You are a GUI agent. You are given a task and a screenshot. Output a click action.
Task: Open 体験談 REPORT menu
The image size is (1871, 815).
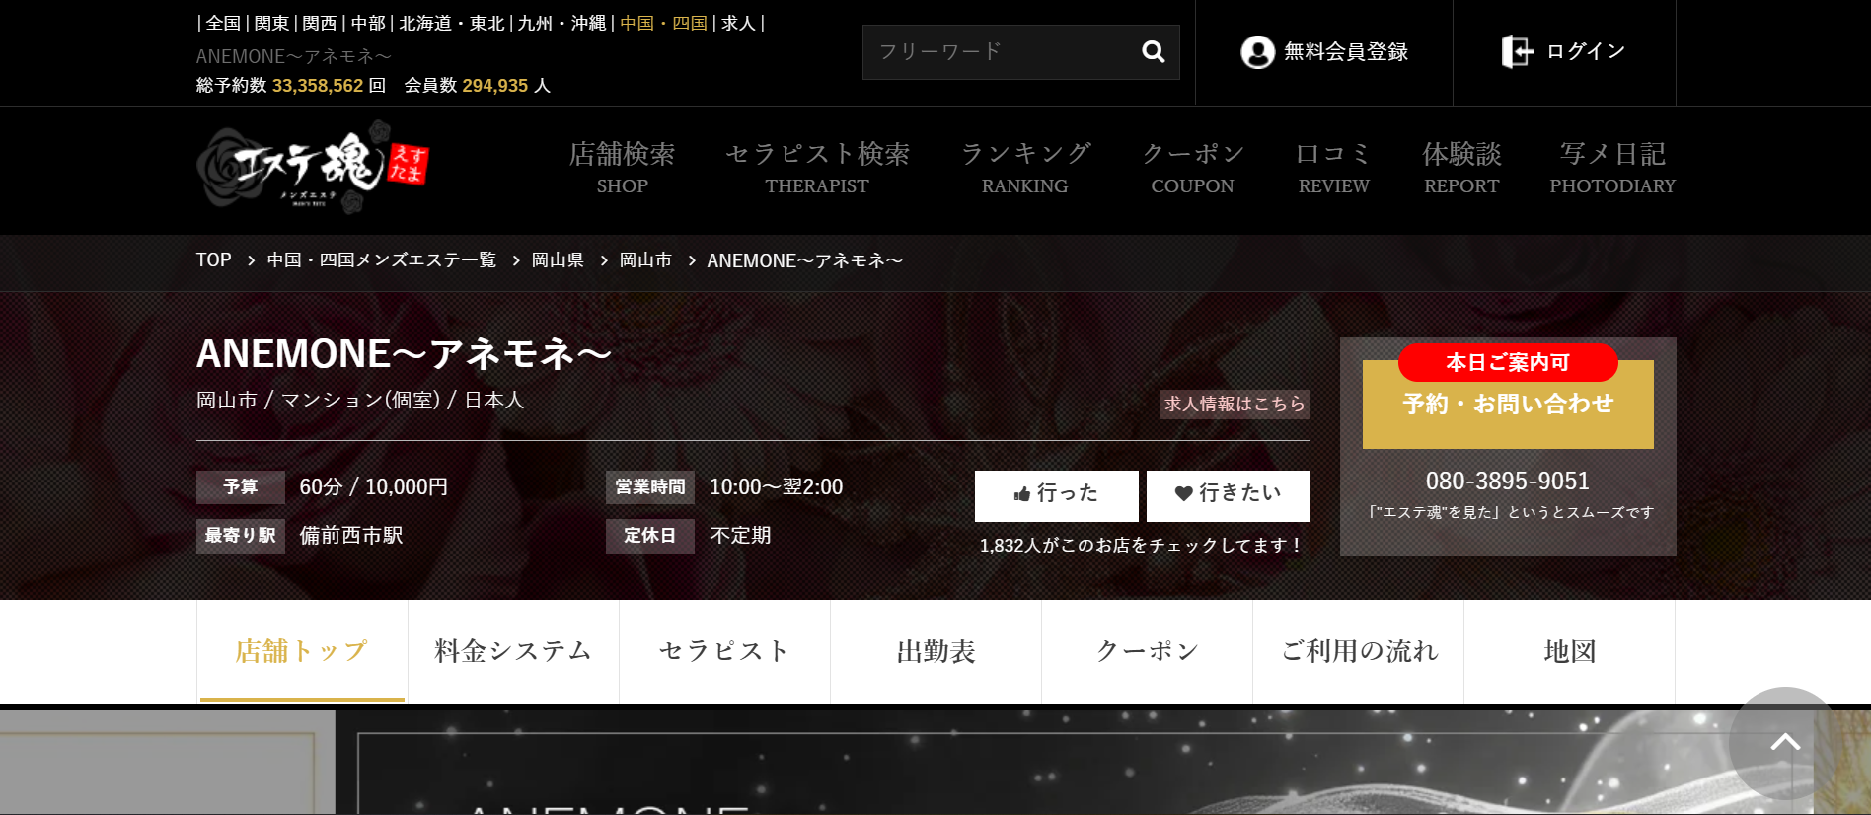click(x=1461, y=168)
